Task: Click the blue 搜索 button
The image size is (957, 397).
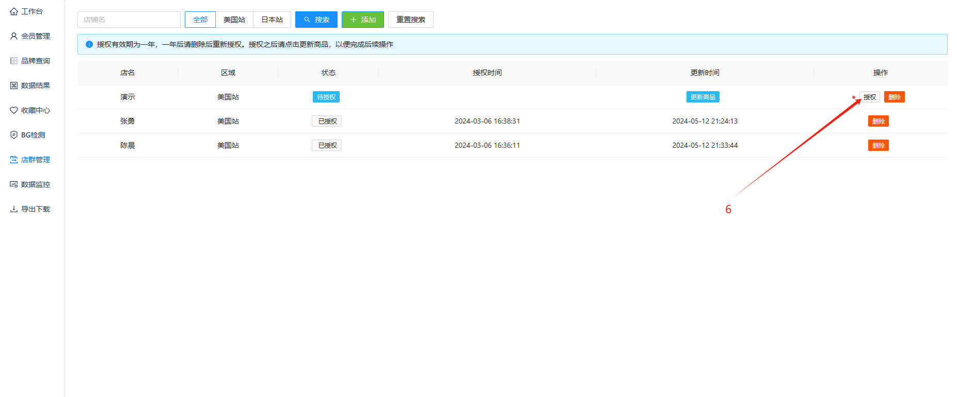Action: pyautogui.click(x=316, y=20)
